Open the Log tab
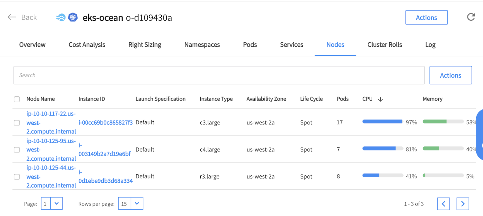483x216 pixels. (x=430, y=45)
